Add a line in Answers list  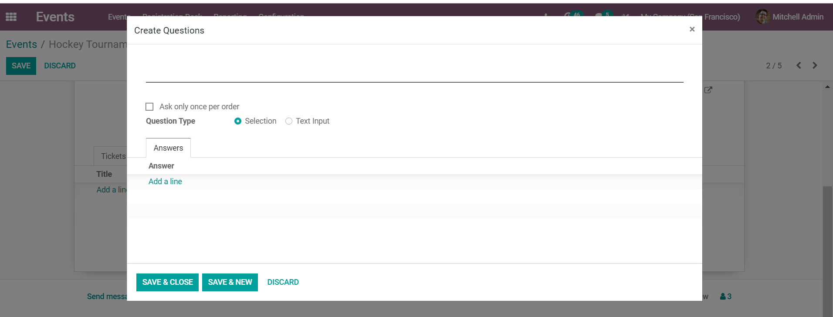[x=165, y=182]
